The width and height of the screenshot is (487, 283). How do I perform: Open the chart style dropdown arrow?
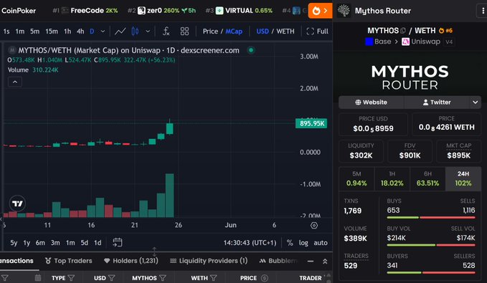pos(148,32)
